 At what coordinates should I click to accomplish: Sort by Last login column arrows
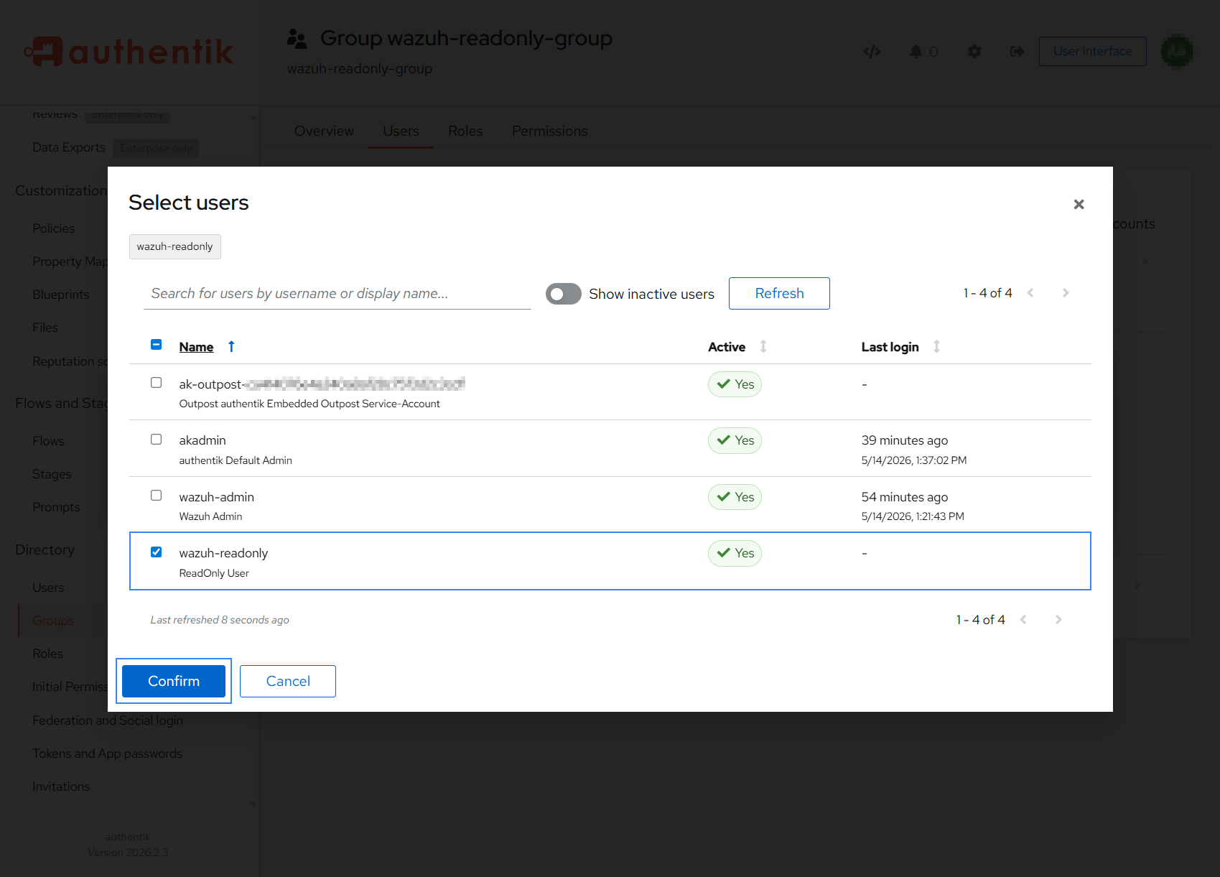point(936,347)
